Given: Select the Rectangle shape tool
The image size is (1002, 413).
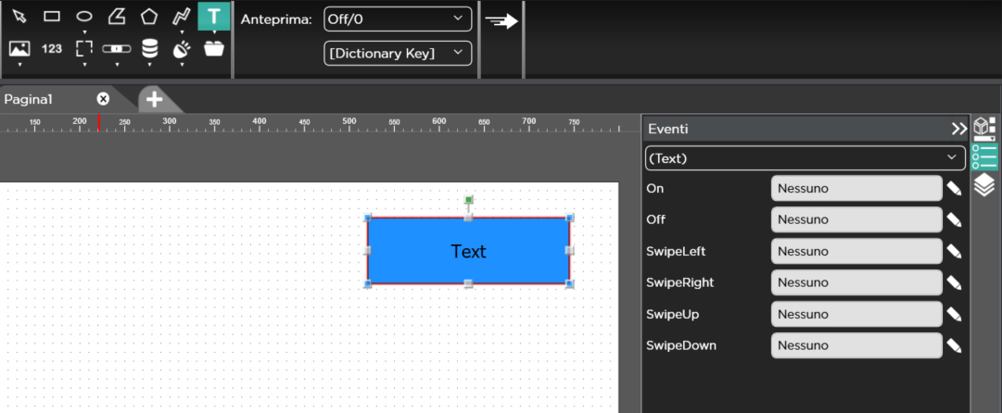Looking at the screenshot, I should point(52,17).
